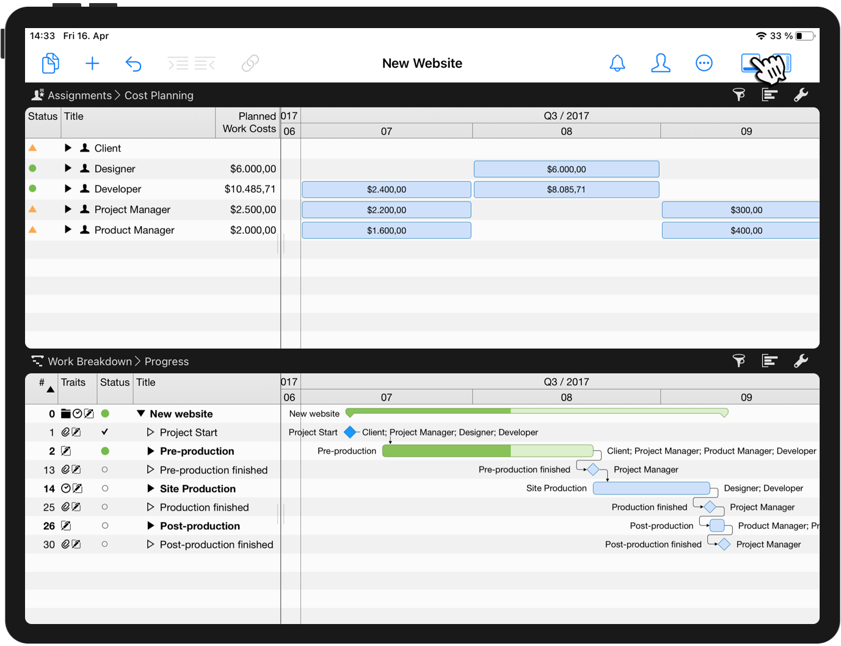Click the filter funnel icon above Cost Planning chart

pos(738,95)
